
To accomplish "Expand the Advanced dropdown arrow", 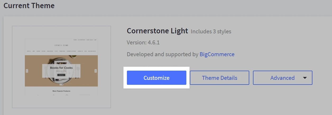I will (305, 78).
